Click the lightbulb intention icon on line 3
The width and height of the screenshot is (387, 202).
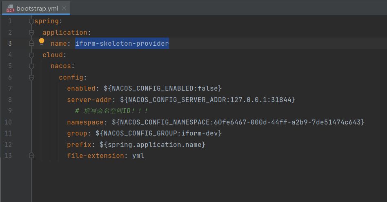click(41, 42)
